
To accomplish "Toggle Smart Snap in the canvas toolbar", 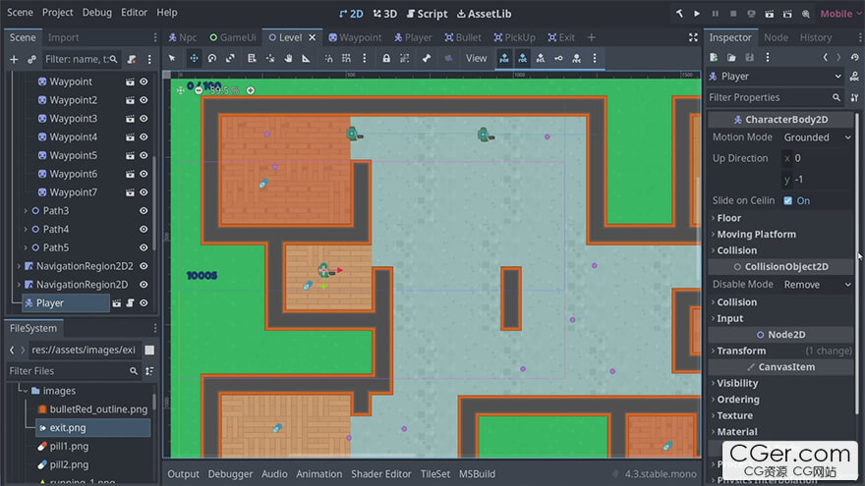I will tap(328, 58).
